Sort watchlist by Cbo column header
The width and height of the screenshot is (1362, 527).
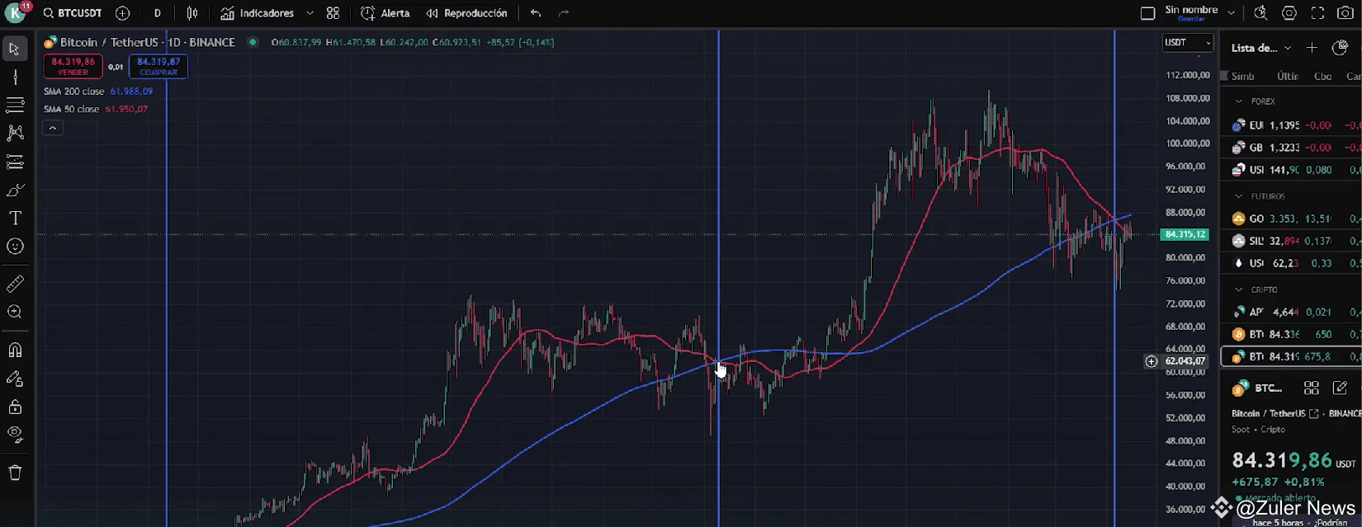(1322, 76)
